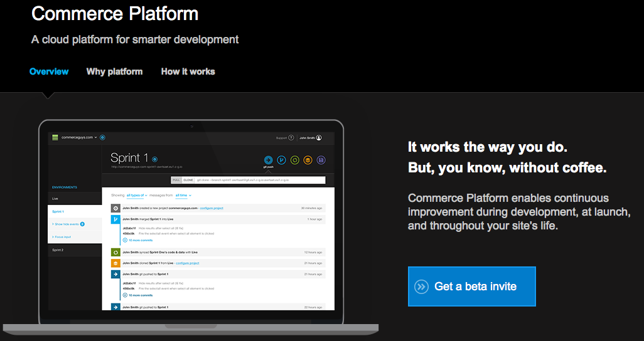The height and width of the screenshot is (341, 644).
Task: Click the orange icon on the cloned Sprint 1 row
Action: (x=115, y=263)
